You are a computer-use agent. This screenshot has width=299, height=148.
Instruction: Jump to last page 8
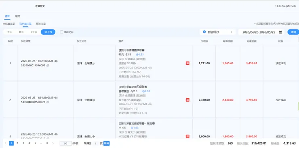(x=47, y=143)
